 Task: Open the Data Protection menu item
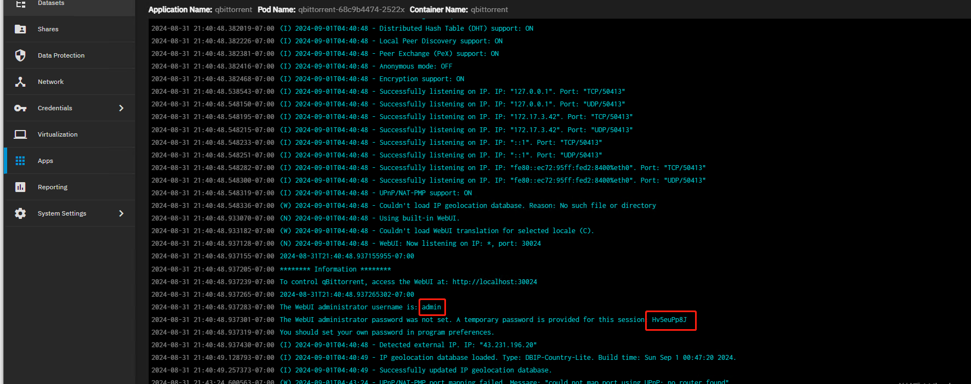[70, 55]
